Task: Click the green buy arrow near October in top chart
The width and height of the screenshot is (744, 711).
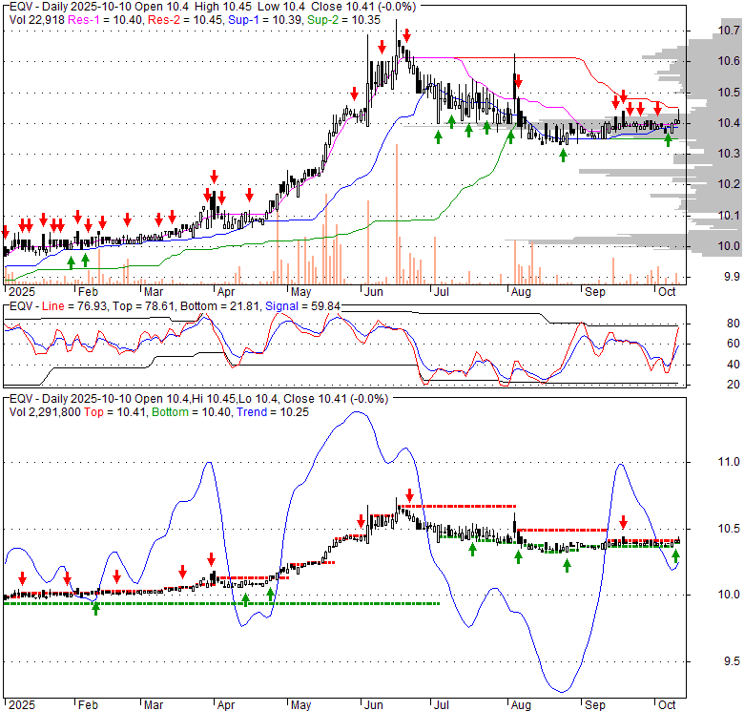Action: pyautogui.click(x=668, y=139)
